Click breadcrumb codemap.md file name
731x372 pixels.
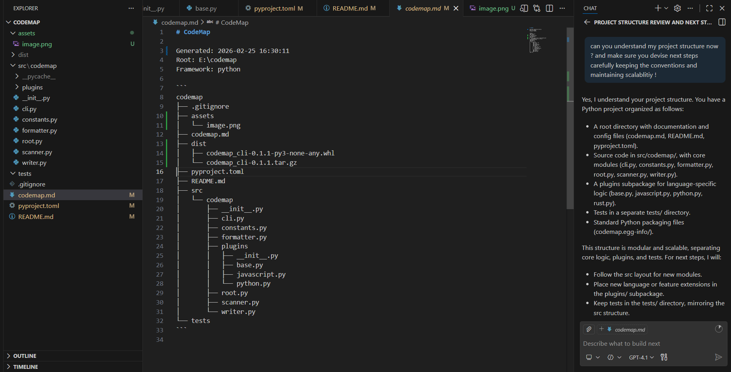tap(180, 22)
